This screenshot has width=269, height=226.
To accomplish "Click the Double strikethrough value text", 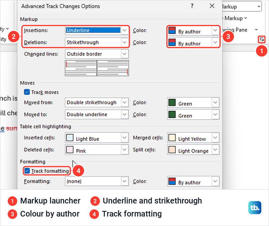I will pyautogui.click(x=92, y=102).
